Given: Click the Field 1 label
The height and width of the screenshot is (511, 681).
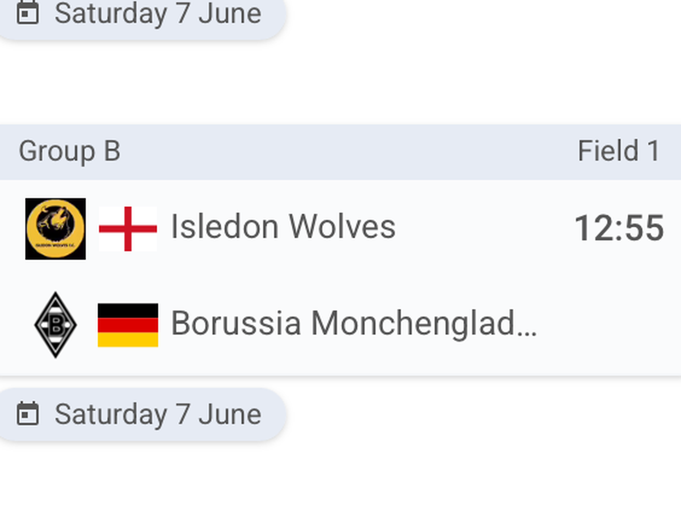Looking at the screenshot, I should click(619, 152).
